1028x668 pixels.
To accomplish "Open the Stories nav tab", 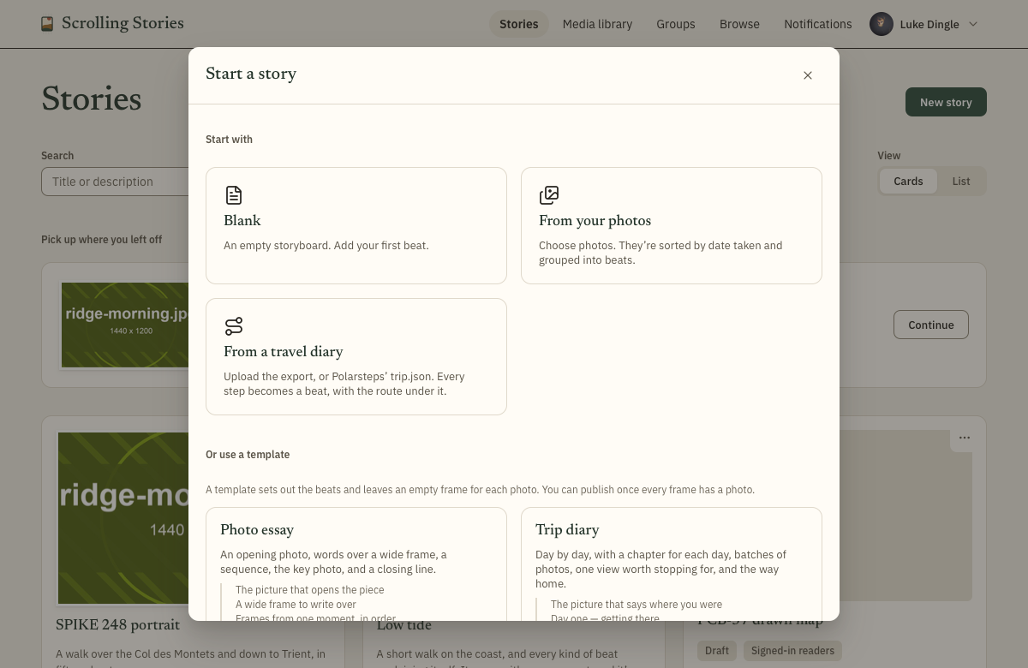I will coord(519,24).
